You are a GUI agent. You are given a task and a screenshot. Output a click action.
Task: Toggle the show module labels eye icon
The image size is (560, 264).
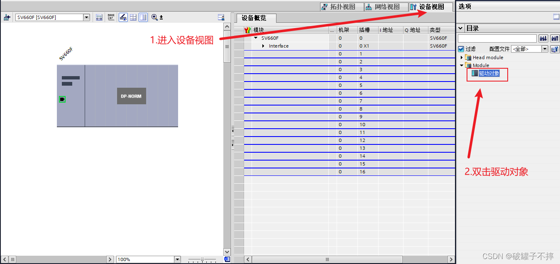click(123, 17)
